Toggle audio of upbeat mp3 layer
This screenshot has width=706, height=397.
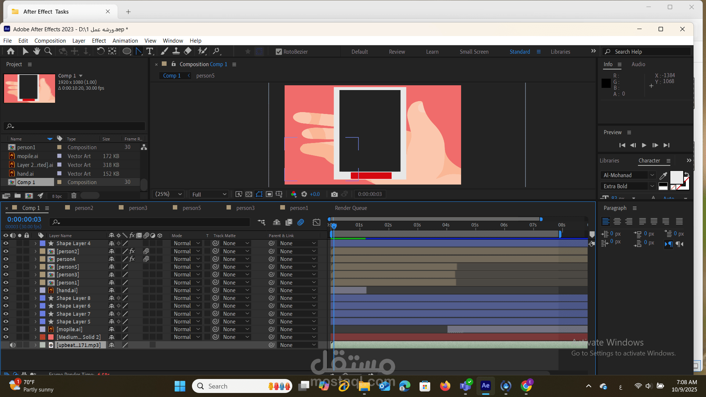click(x=13, y=345)
